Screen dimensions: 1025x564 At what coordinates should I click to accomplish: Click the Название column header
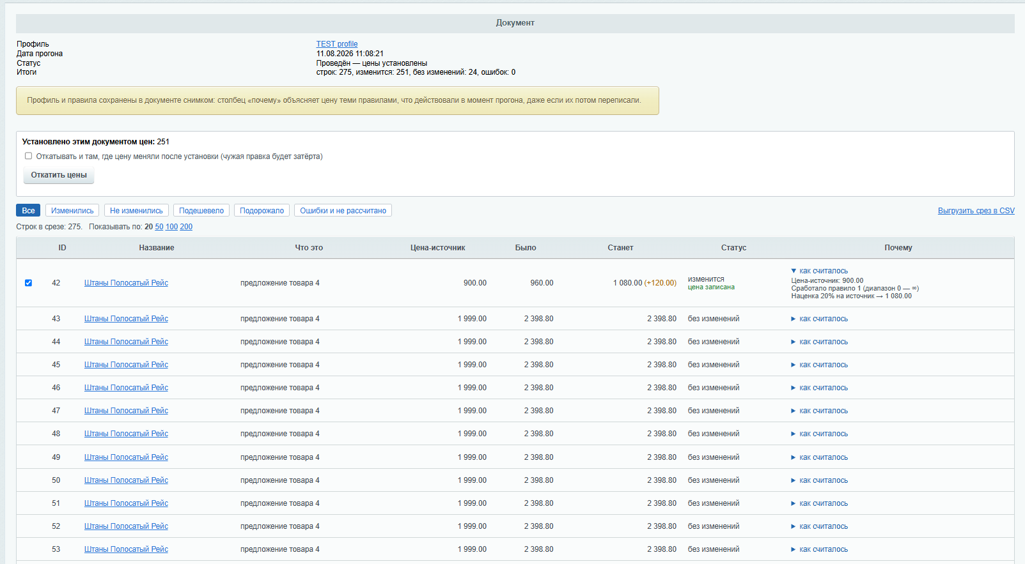click(x=157, y=248)
